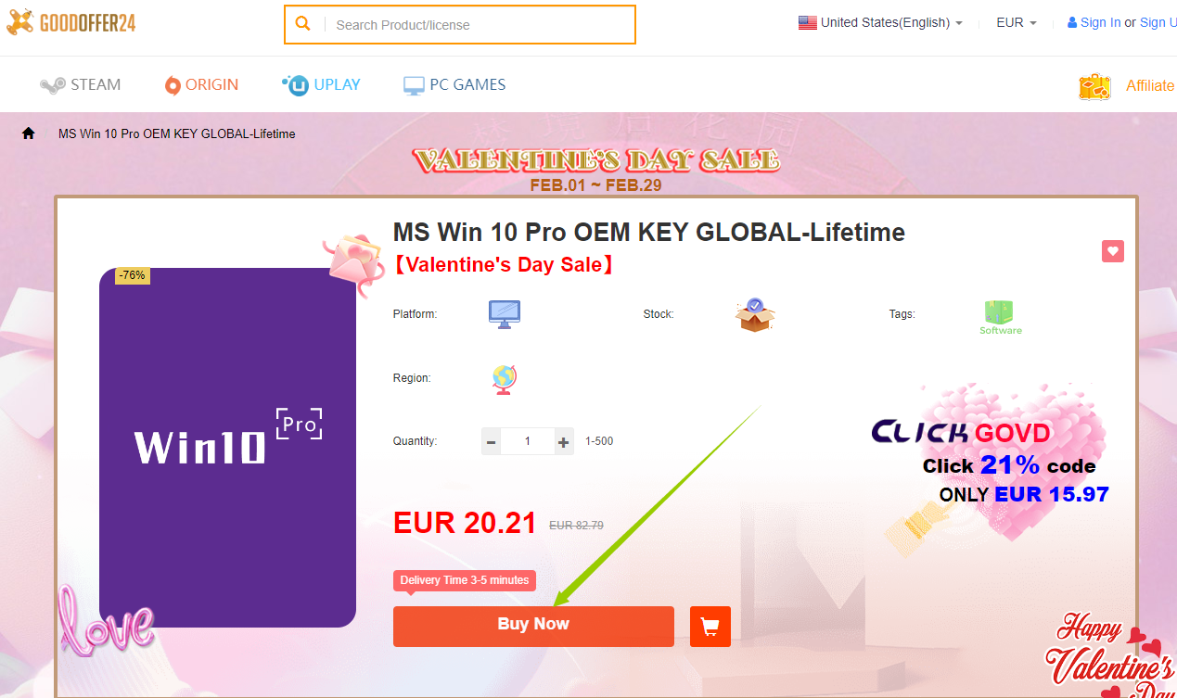Open the ORIGIN category tab
Viewport: 1177px width, 698px height.
click(x=201, y=84)
